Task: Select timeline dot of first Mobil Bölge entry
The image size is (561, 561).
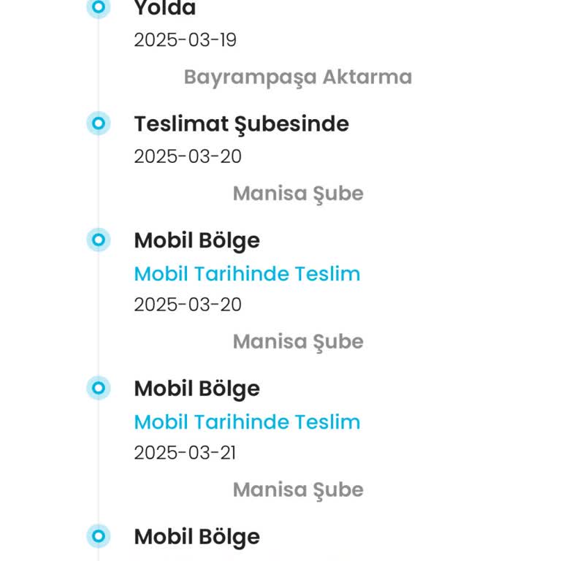Action: pos(99,240)
